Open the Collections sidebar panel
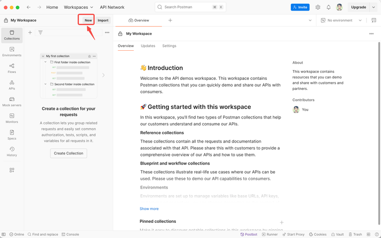 tap(12, 35)
